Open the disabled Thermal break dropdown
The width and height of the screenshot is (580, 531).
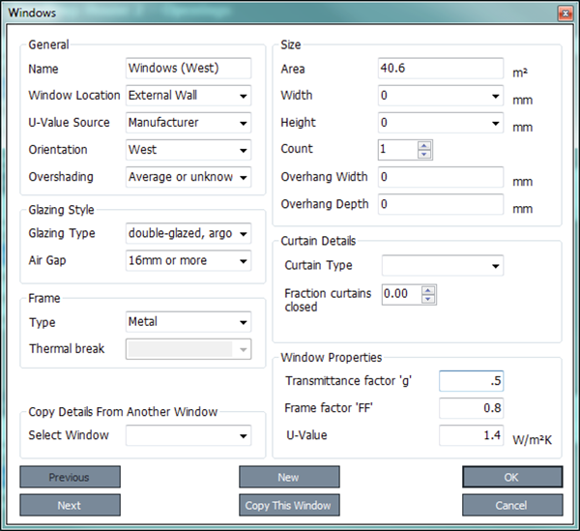tap(188, 349)
